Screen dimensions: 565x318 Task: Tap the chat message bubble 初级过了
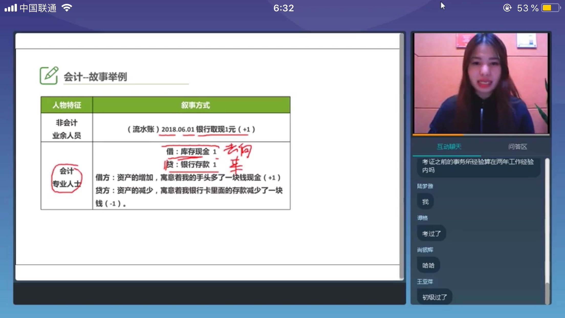click(434, 296)
